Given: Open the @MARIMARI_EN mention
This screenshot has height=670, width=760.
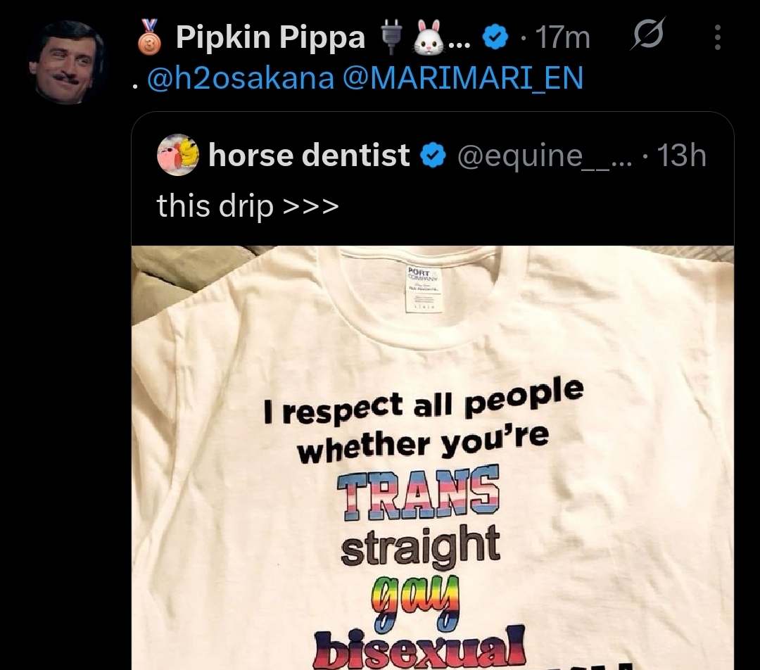Looking at the screenshot, I should tap(463, 78).
